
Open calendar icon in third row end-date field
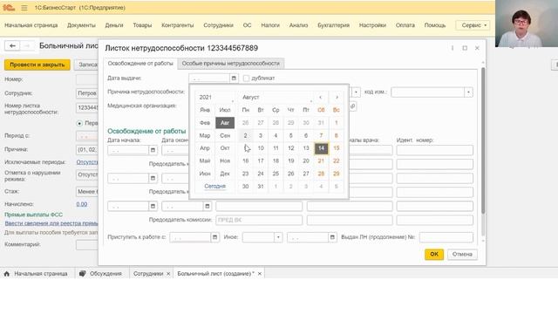[208, 206]
